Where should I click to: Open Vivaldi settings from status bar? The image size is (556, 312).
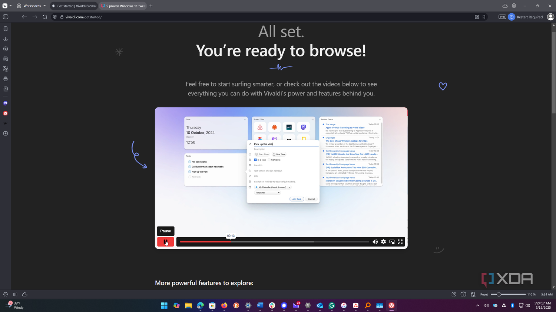click(6, 294)
